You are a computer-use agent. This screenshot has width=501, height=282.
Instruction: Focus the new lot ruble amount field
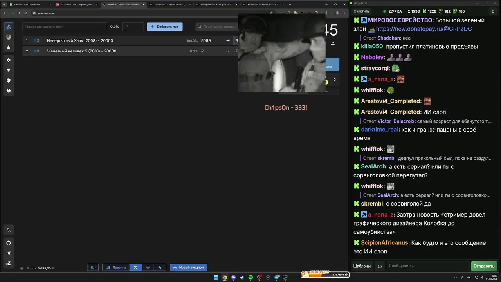tap(133, 27)
